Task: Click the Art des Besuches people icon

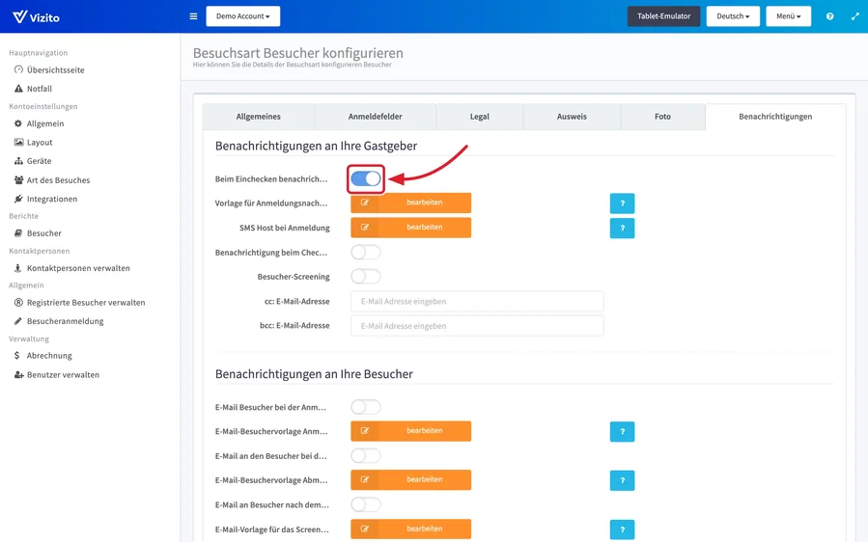Action: (x=18, y=179)
